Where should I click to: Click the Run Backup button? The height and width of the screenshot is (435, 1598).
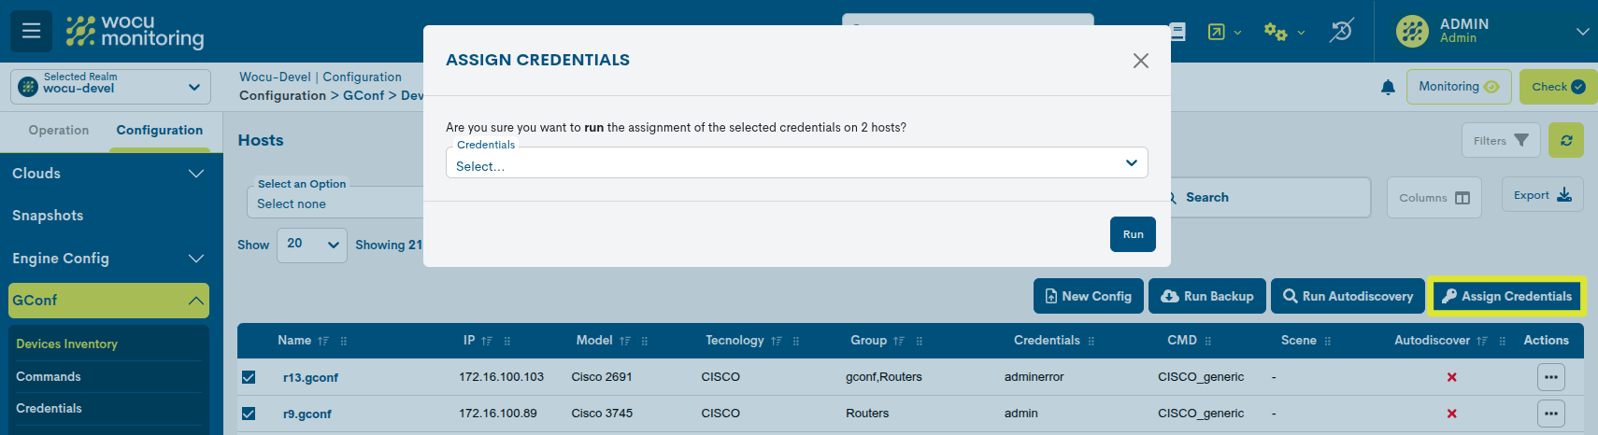click(1206, 297)
